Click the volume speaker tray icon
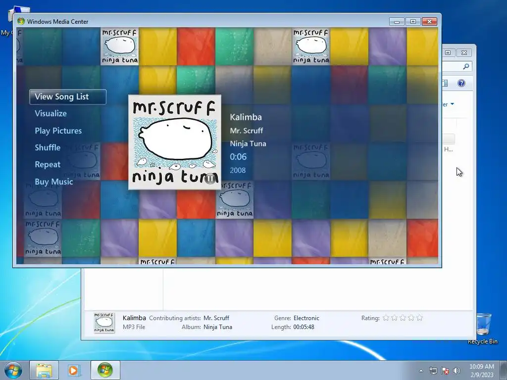This screenshot has width=507, height=380. click(456, 371)
